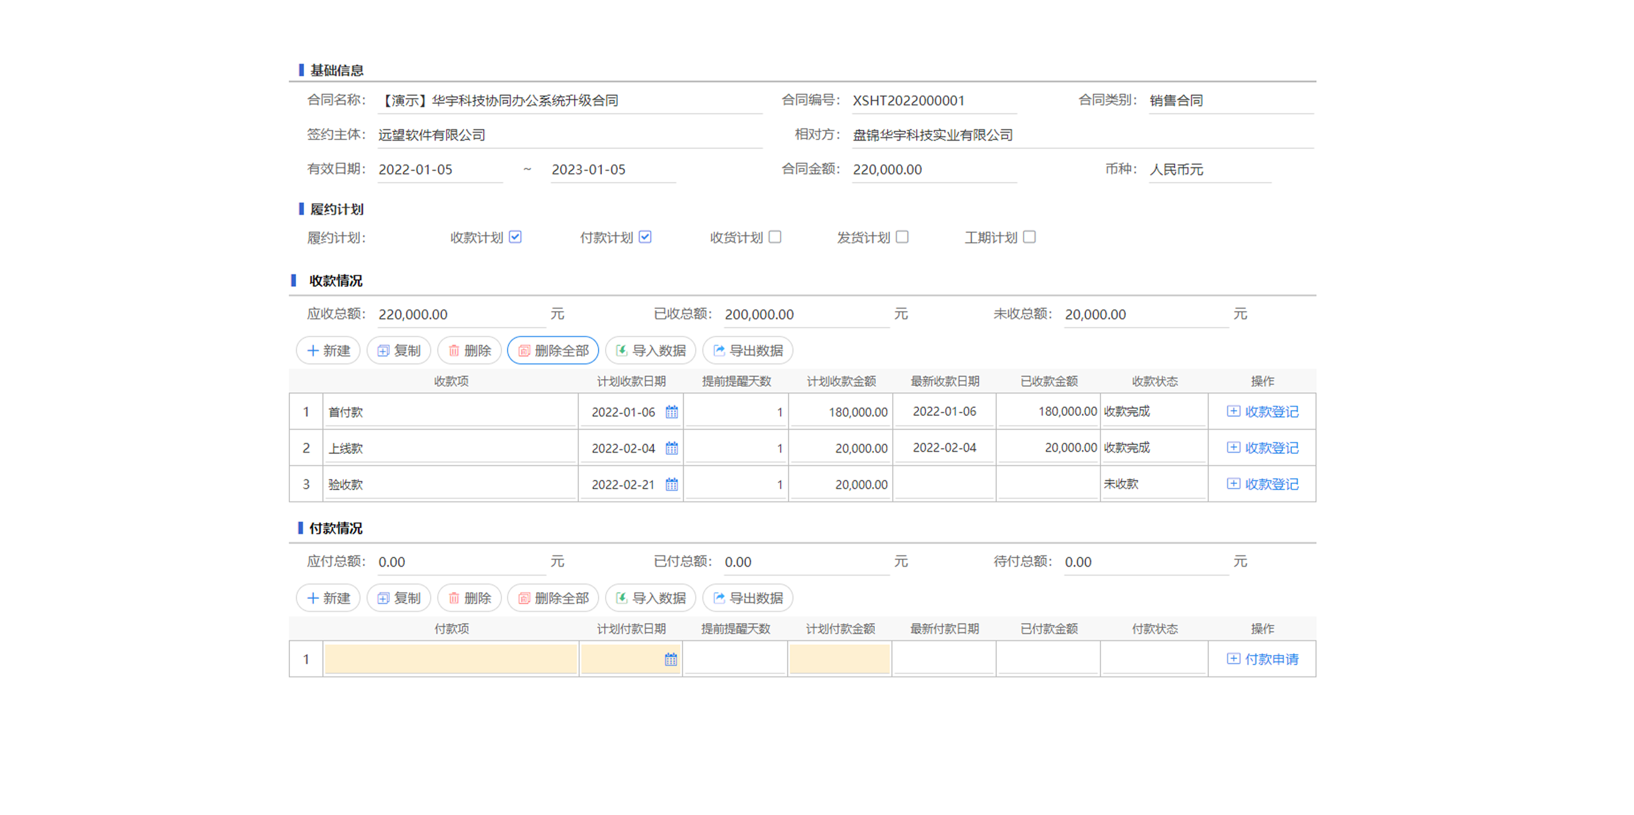Click the empty 付款项 input field
This screenshot has width=1634, height=815.
(x=450, y=659)
